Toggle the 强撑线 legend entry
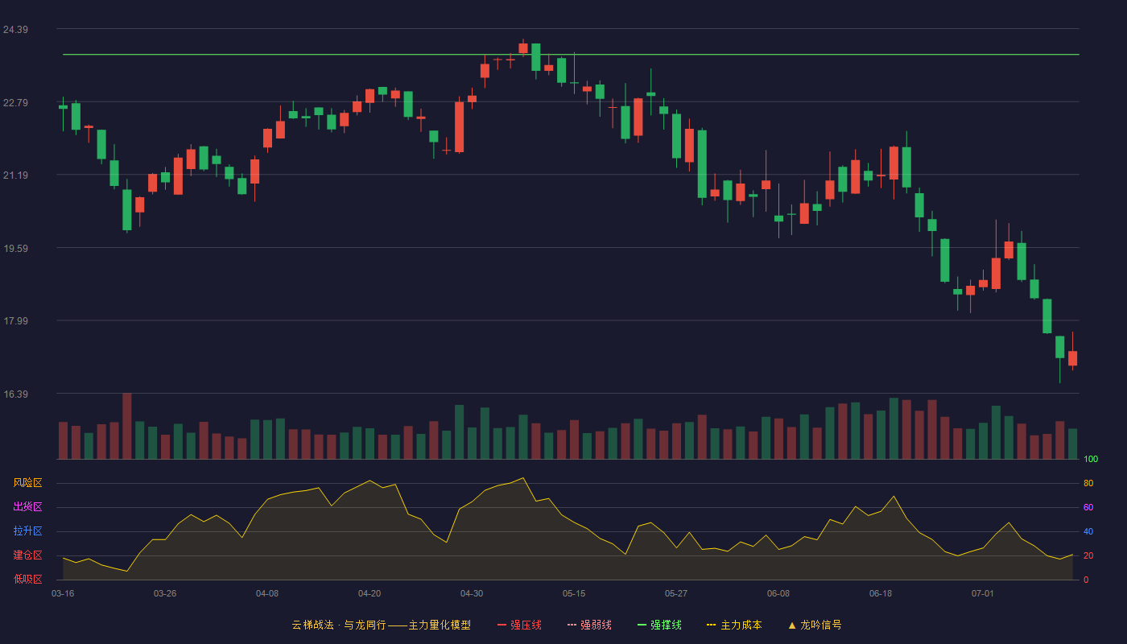 pos(659,625)
